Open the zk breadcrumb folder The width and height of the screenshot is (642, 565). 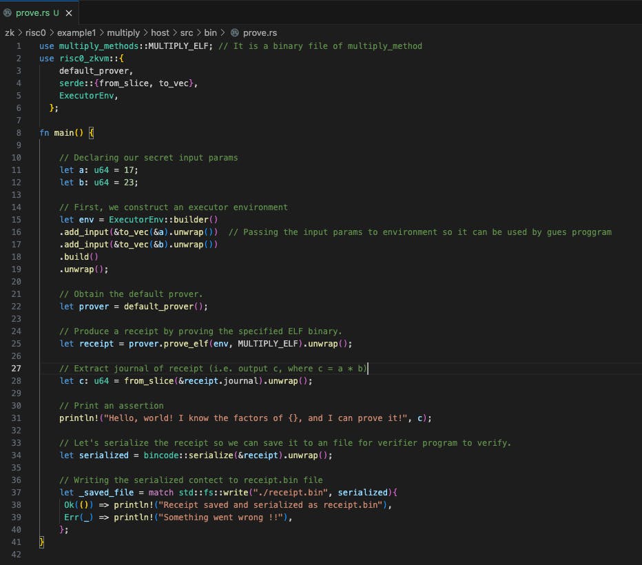(x=10, y=33)
